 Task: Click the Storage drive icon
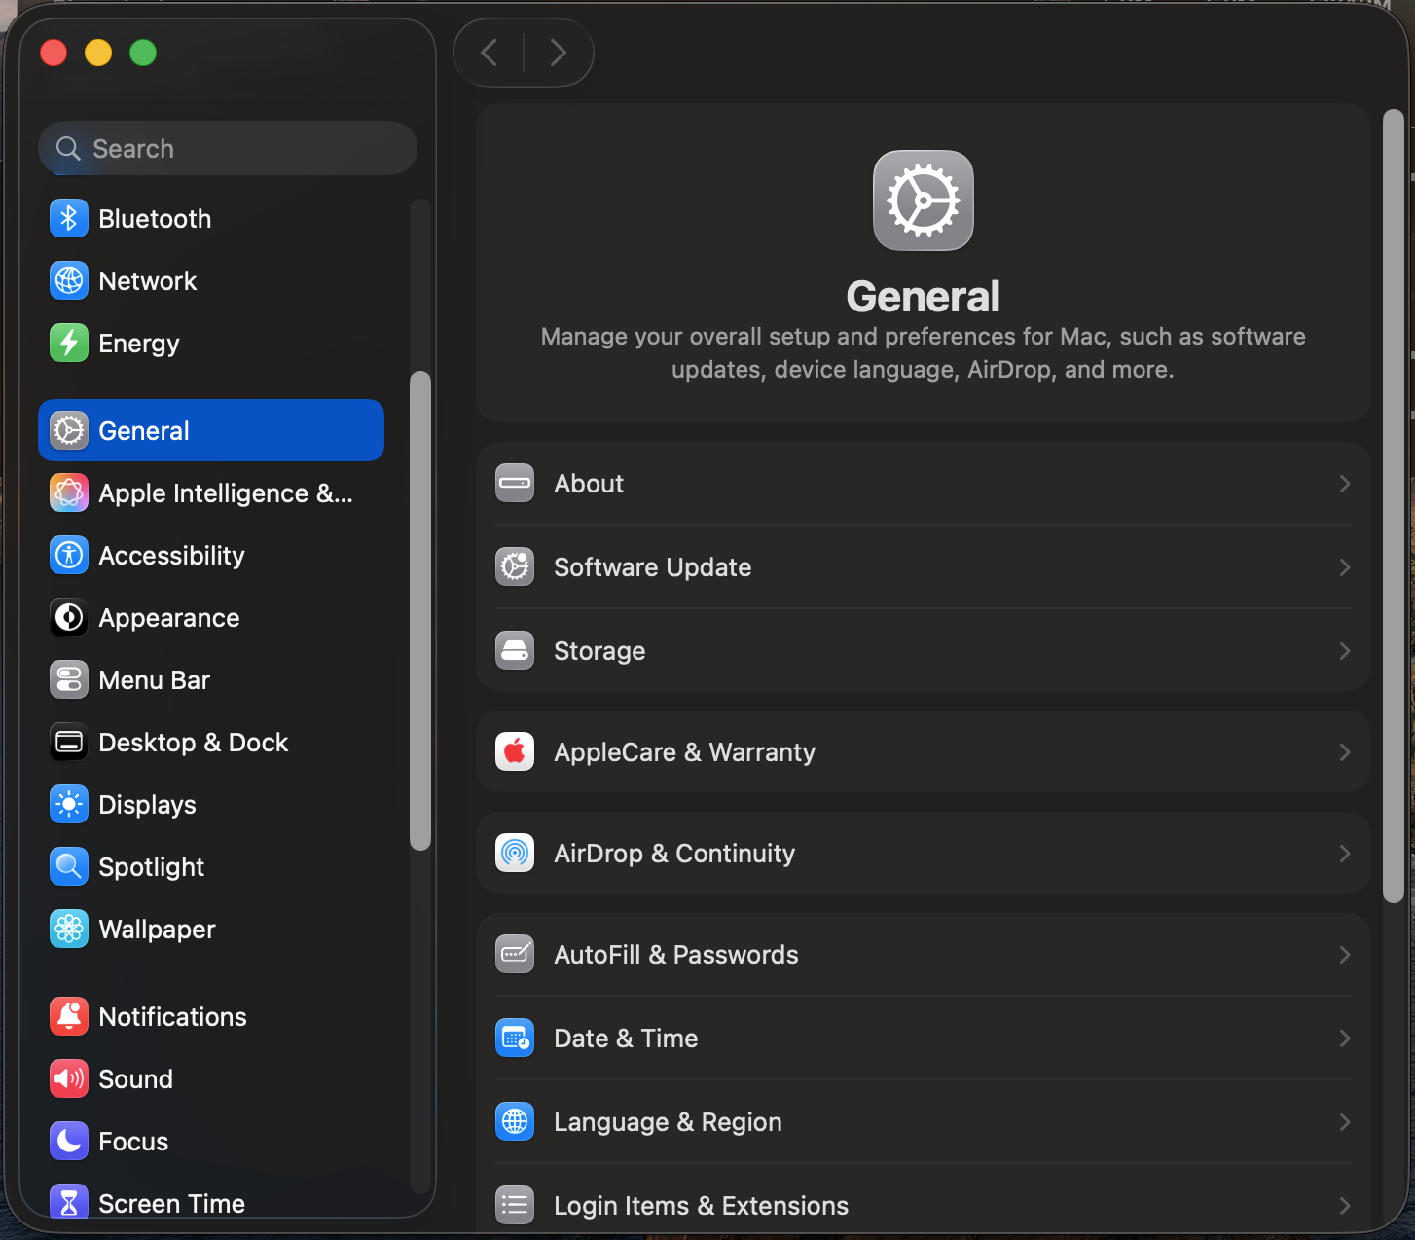pos(515,651)
